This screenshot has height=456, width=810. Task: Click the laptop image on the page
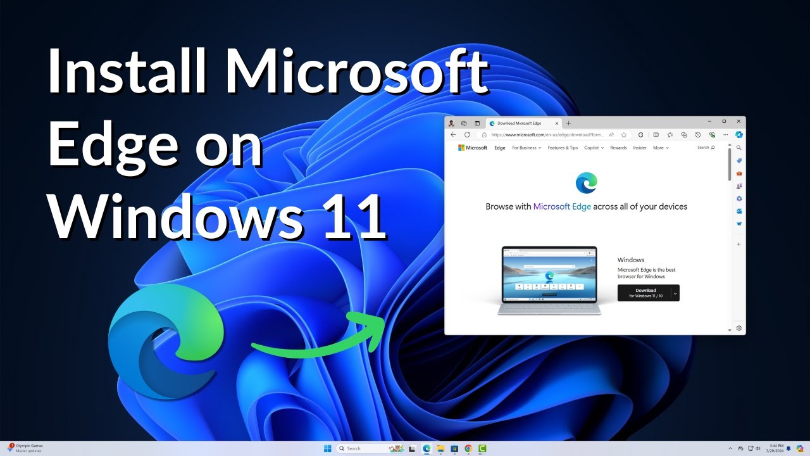coord(549,281)
